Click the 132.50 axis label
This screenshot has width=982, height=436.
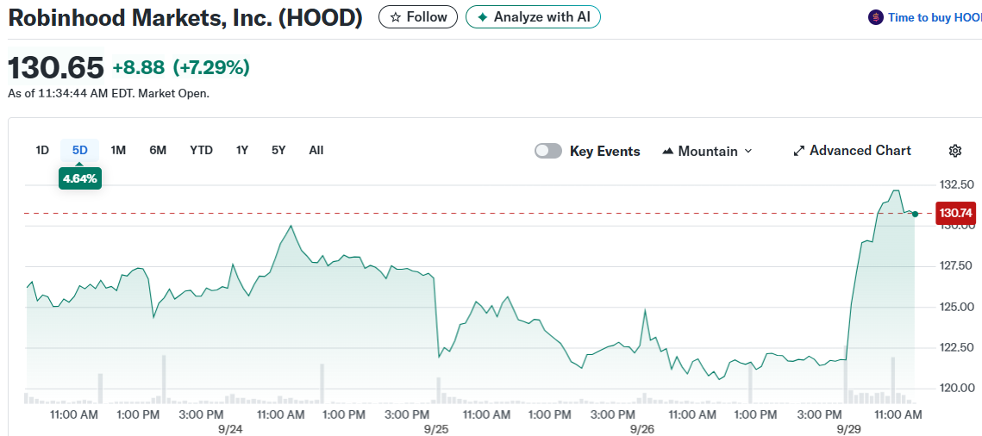pyautogui.click(x=955, y=185)
